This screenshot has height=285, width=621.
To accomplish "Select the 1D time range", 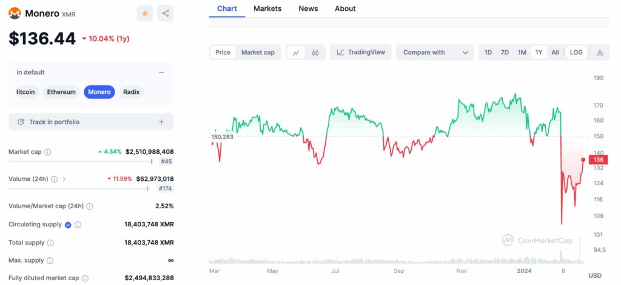I will [x=488, y=53].
